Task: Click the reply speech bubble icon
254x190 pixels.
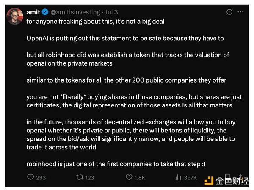Action: pos(29,177)
